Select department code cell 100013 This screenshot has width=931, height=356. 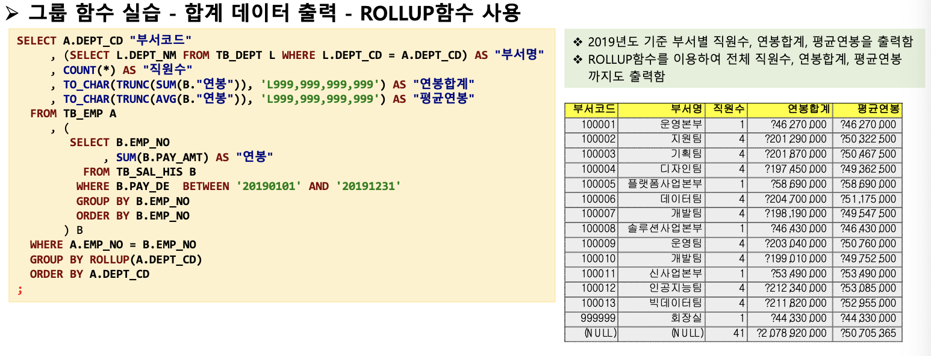591,303
